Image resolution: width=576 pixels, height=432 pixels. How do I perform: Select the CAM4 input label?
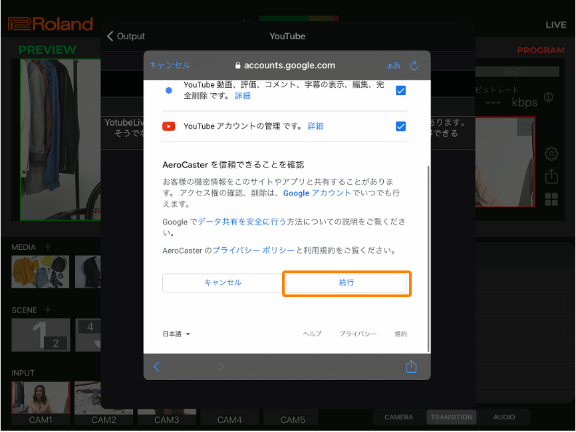[229, 420]
